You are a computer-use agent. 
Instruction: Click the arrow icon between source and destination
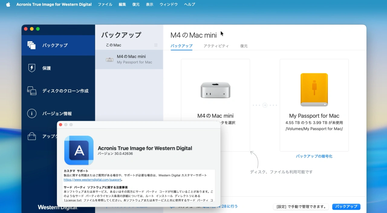point(265,105)
